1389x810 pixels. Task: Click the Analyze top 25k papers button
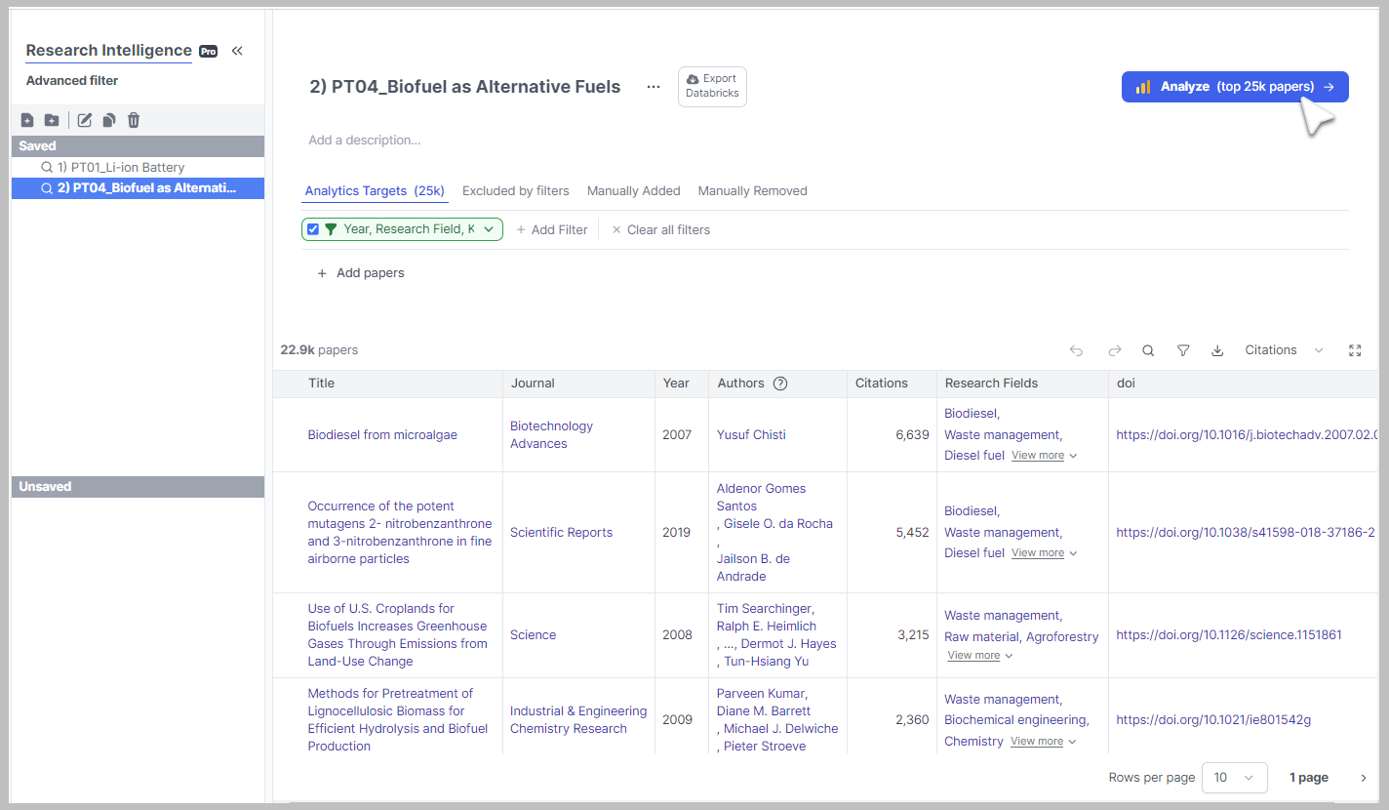1234,87
